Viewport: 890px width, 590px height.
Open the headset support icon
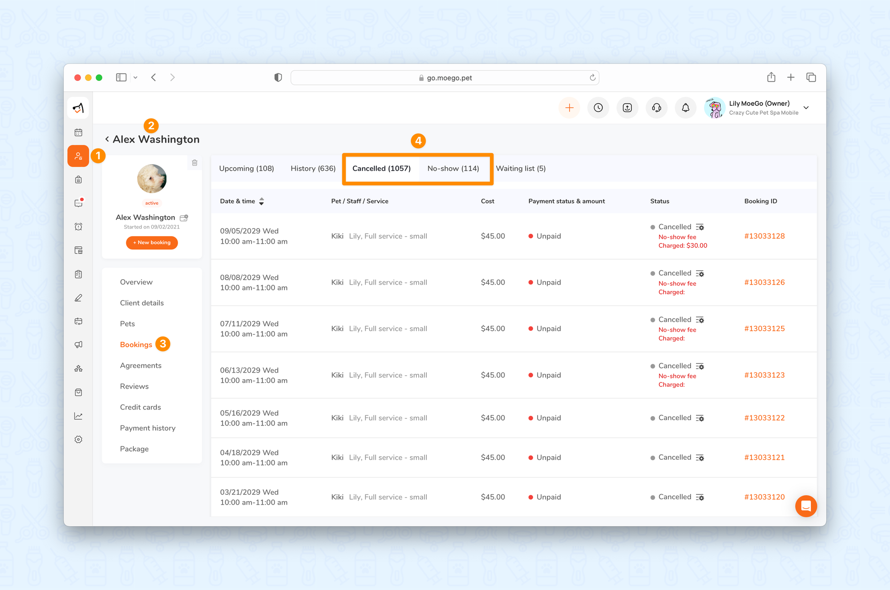point(656,108)
